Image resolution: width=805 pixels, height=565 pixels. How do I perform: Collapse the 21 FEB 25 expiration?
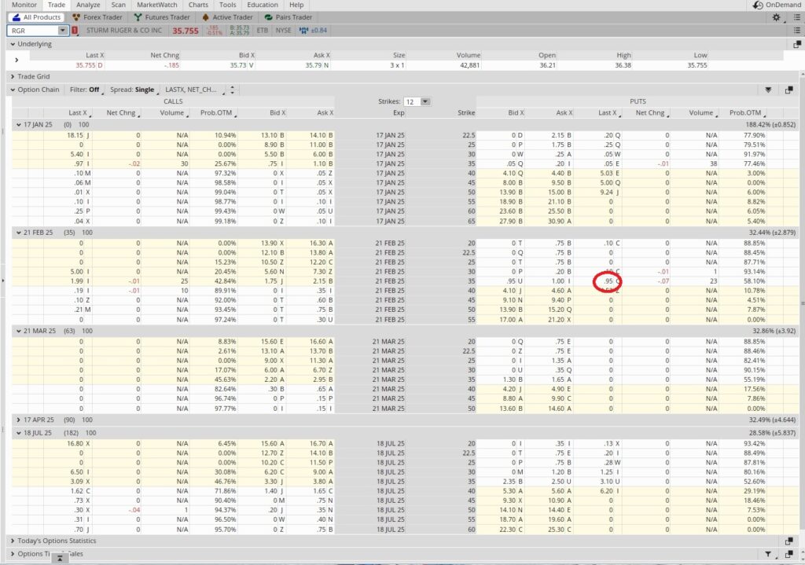coord(19,233)
